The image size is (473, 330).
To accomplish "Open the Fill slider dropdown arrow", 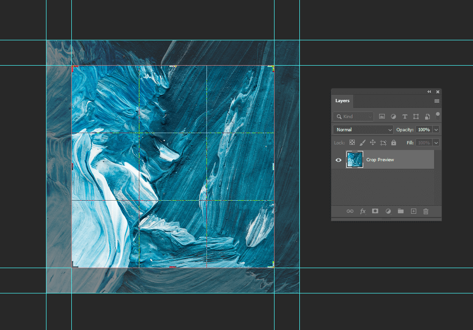I will [436, 142].
